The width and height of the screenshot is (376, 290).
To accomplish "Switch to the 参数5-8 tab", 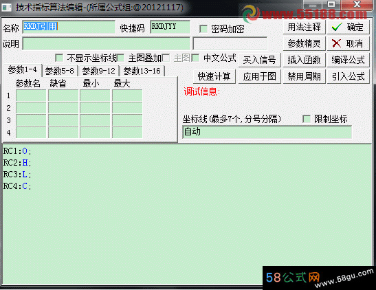I will [60, 71].
